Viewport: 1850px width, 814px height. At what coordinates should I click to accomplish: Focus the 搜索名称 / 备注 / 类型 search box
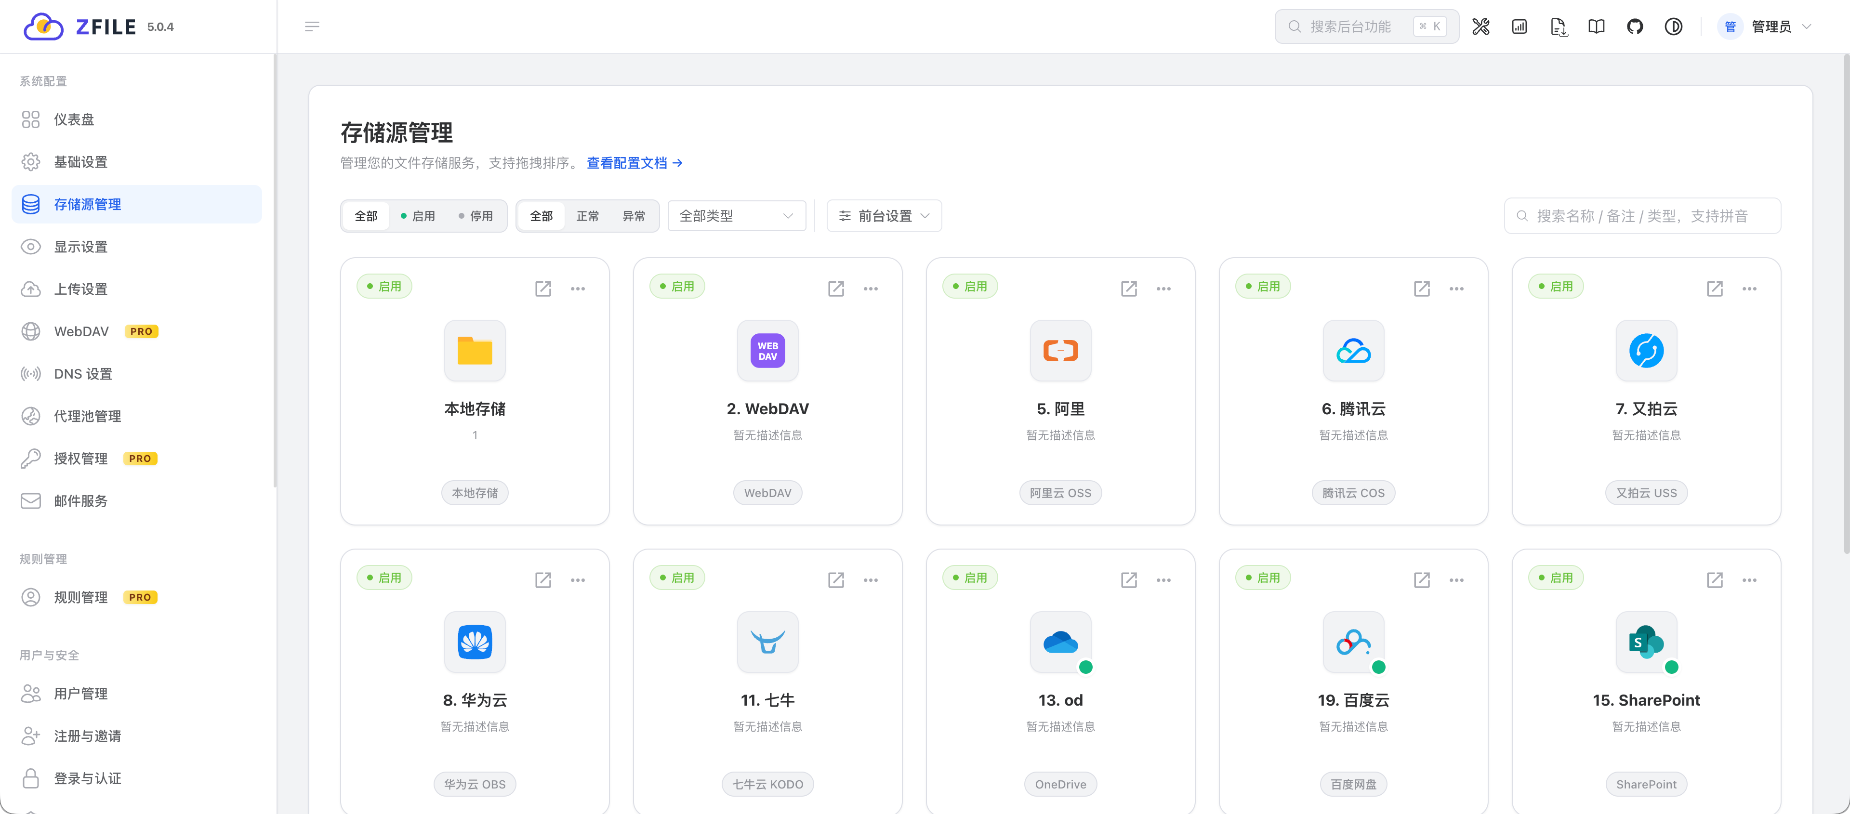(1642, 216)
